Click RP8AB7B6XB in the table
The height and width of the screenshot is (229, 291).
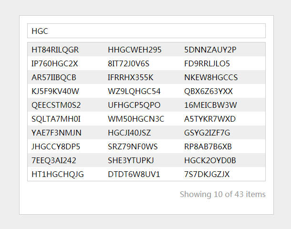coord(208,146)
